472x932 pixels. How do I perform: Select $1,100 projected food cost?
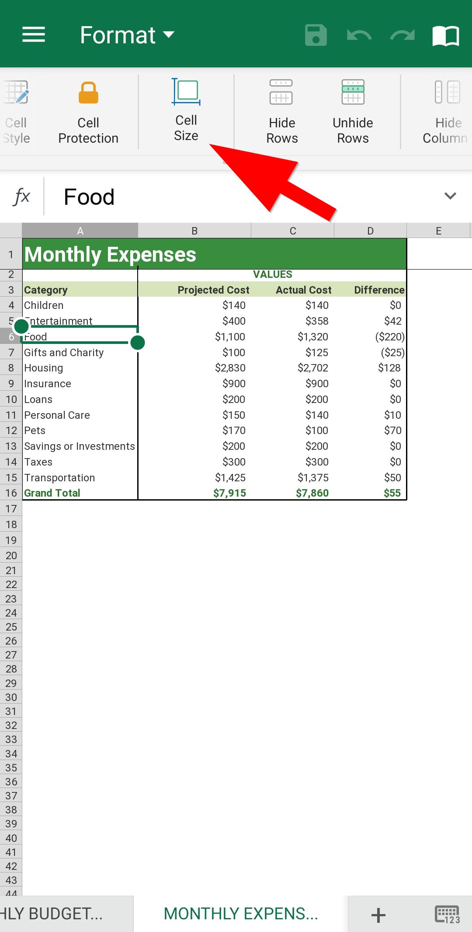[x=194, y=337]
